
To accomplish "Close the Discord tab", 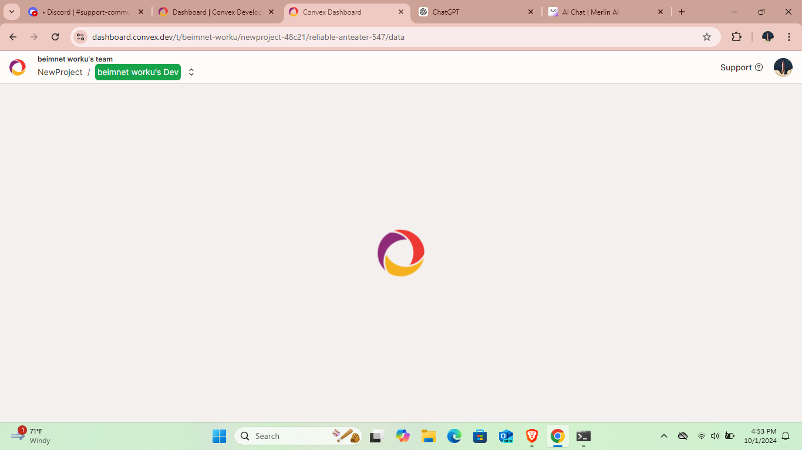I will [x=141, y=12].
